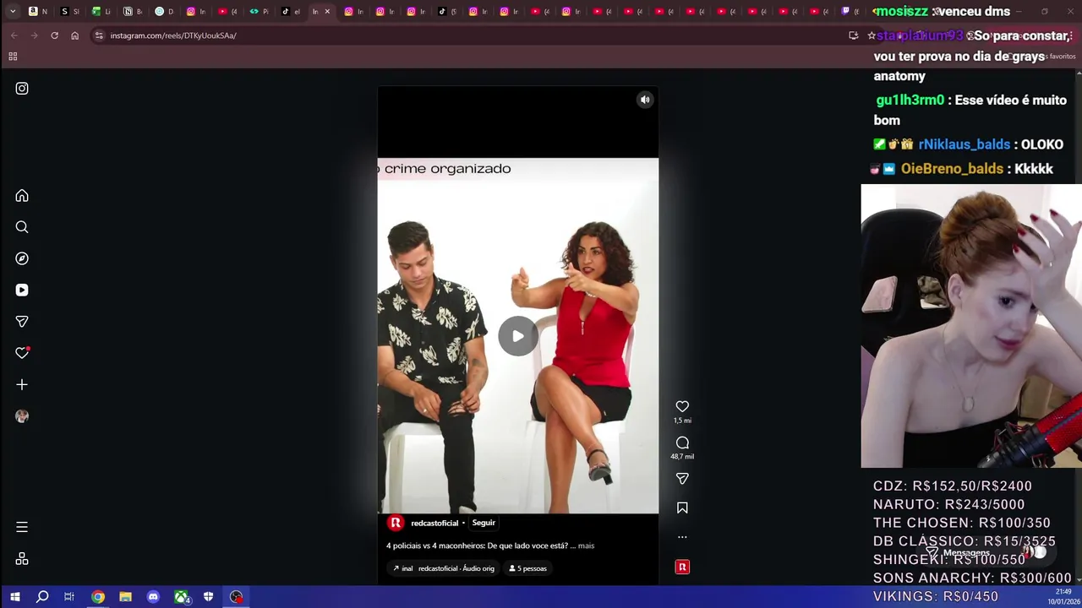The image size is (1082, 608).
Task: Open Explore compass in sidebar
Action: (x=22, y=258)
